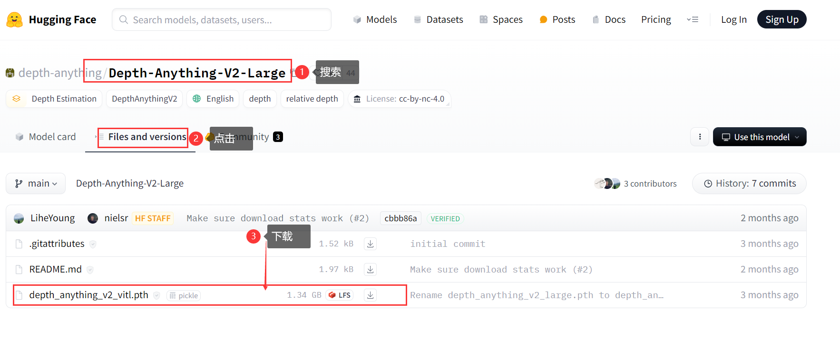Screen dimensions: 840x348
Task: Click the Sign Up button
Action: (781, 19)
